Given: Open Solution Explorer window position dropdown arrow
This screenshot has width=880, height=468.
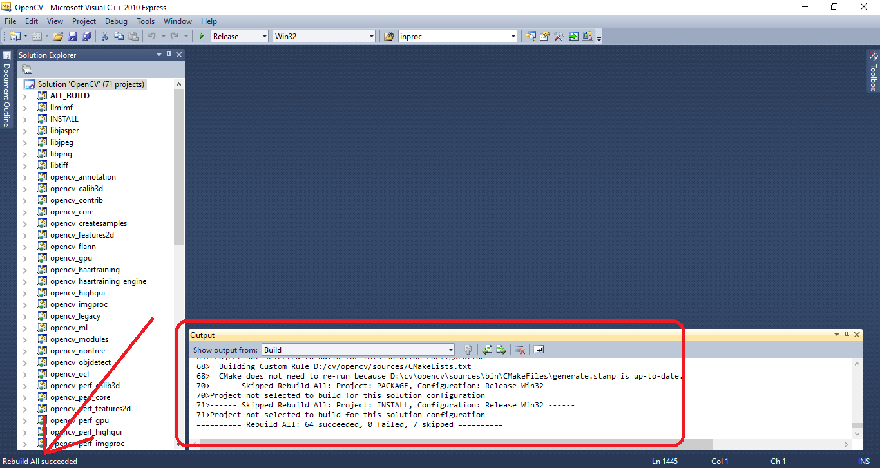Looking at the screenshot, I should pos(159,55).
